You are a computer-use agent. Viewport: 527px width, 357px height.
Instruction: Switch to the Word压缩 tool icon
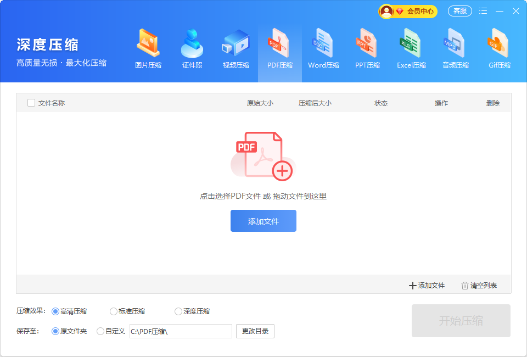(323, 43)
